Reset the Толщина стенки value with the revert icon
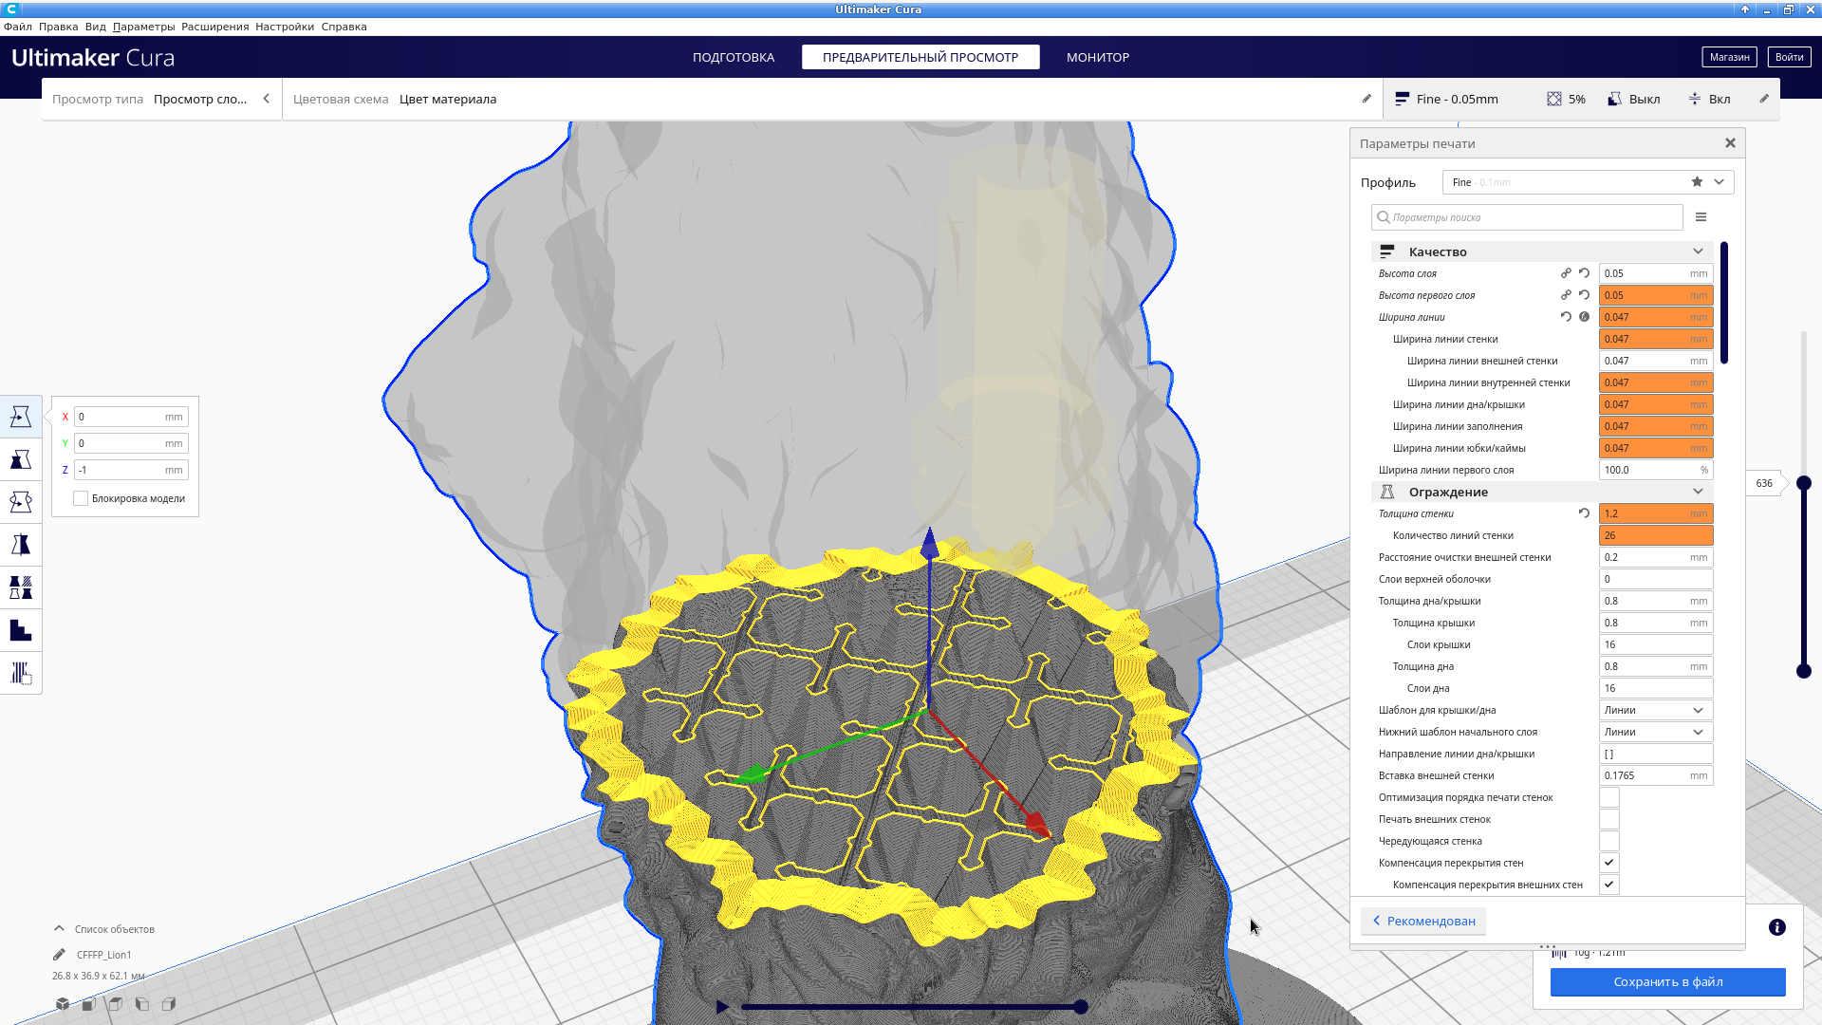Viewport: 1822px width, 1025px height. pos(1584,513)
